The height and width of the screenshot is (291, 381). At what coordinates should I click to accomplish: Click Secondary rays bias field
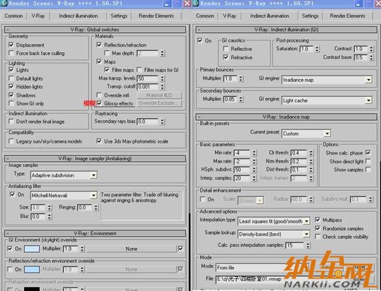pos(148,121)
